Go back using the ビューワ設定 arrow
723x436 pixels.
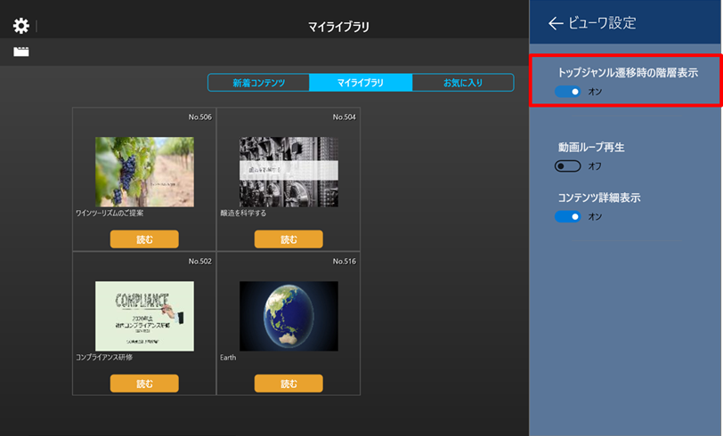pyautogui.click(x=556, y=23)
